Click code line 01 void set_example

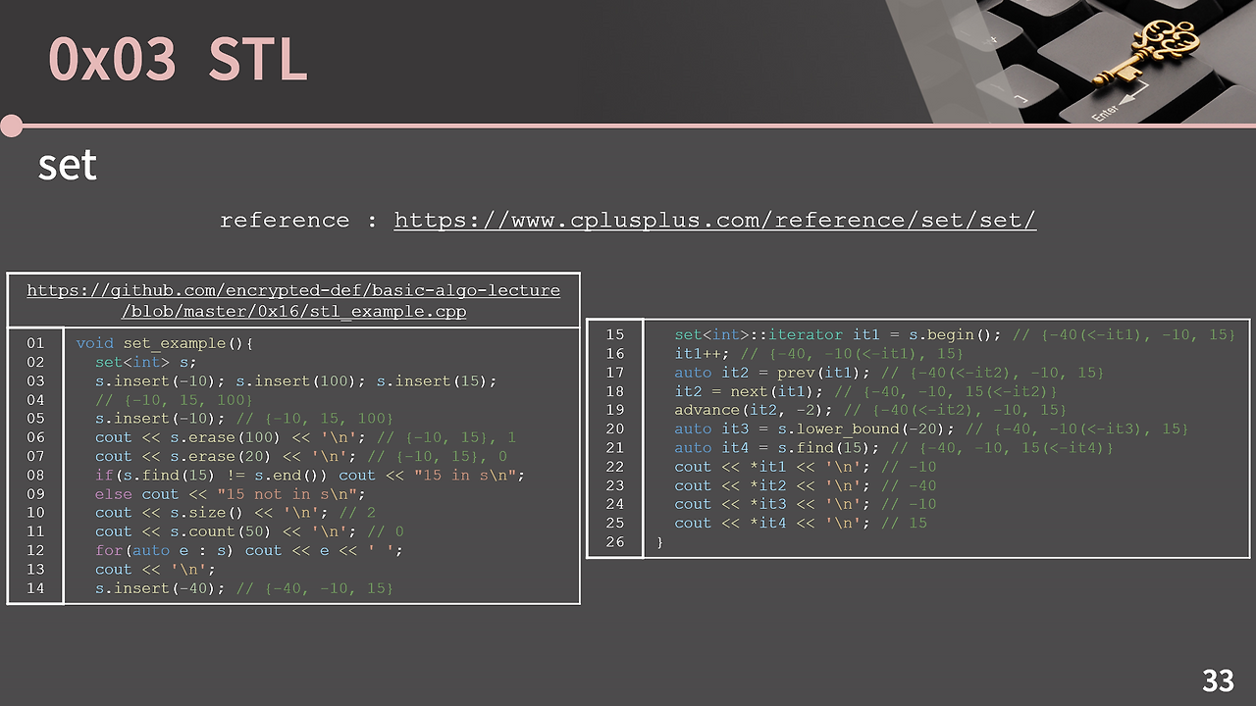165,343
